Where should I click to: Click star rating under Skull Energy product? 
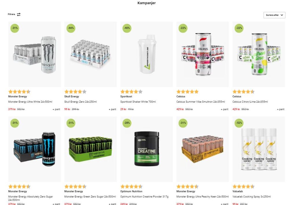[75, 92]
